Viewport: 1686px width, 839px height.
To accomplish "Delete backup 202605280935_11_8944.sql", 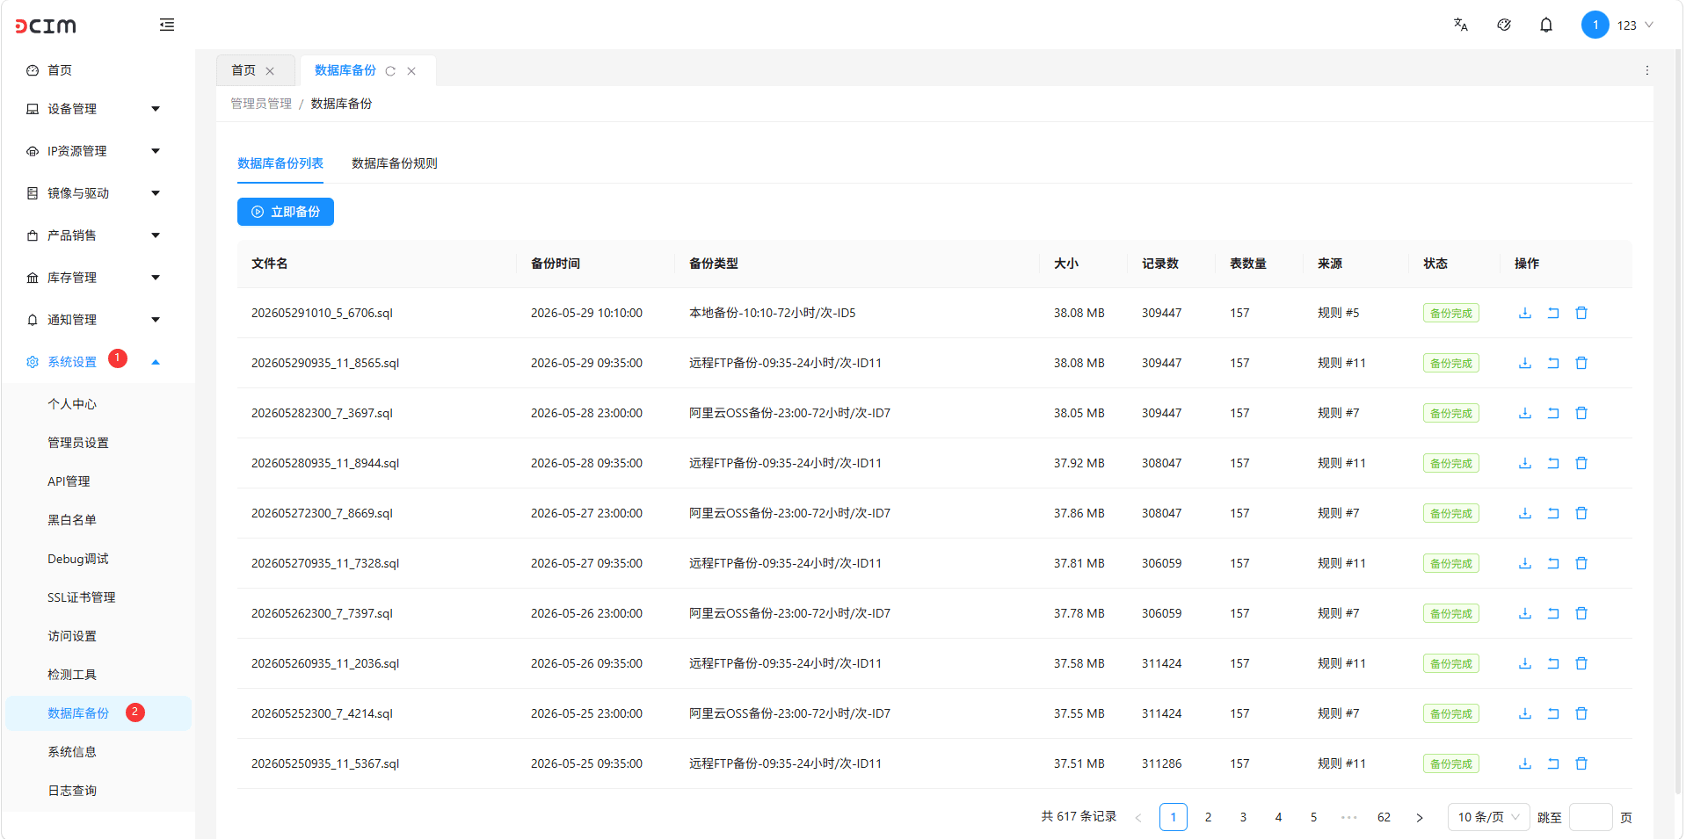I will (1581, 463).
